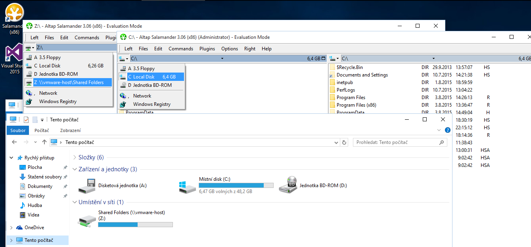Open Commands menu in C:\ Administrator window
This screenshot has width=531, height=247.
(x=181, y=49)
